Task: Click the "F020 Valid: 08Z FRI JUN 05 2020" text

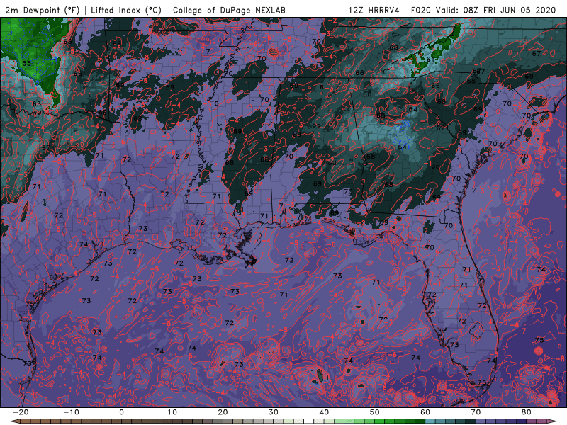Action: [x=483, y=10]
